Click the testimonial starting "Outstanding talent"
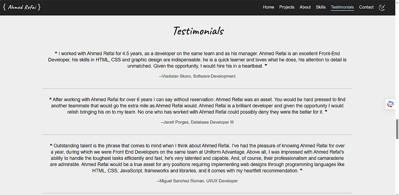Screen dimensions: 399x195 click(197, 158)
